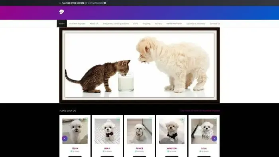The width and height of the screenshot is (279, 157).
Task: Open the Shipping menu item
Action: click(x=146, y=24)
